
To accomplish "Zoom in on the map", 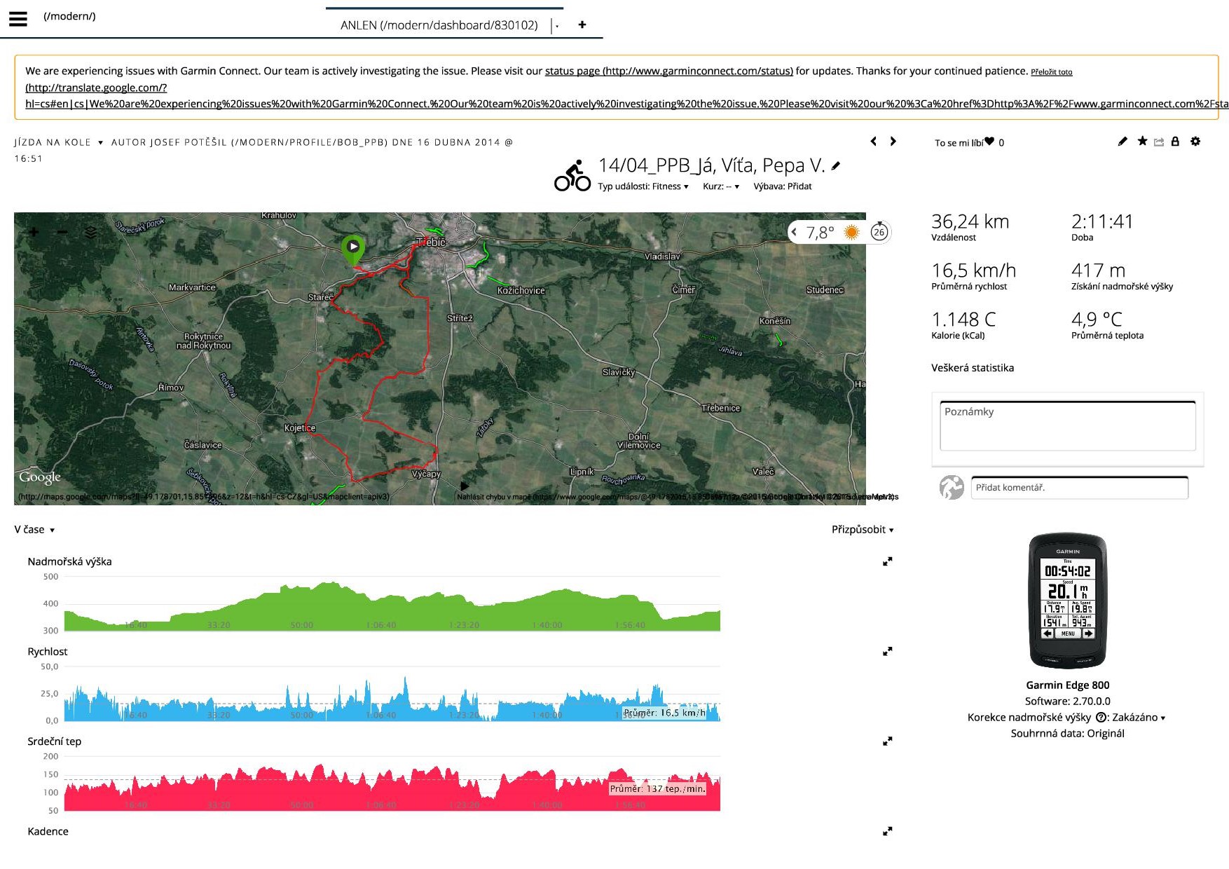I will tap(34, 232).
